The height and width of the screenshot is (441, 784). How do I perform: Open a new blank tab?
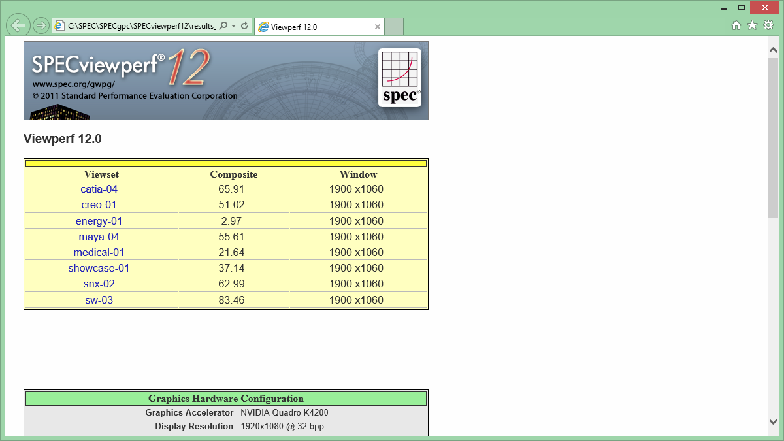point(394,27)
